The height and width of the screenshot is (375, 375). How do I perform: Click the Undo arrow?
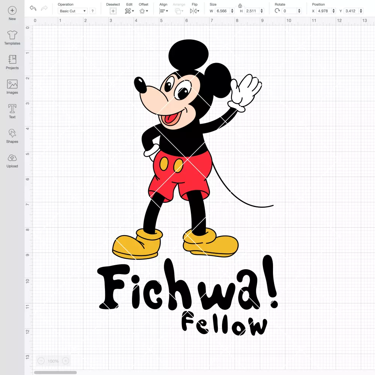tap(33, 8)
